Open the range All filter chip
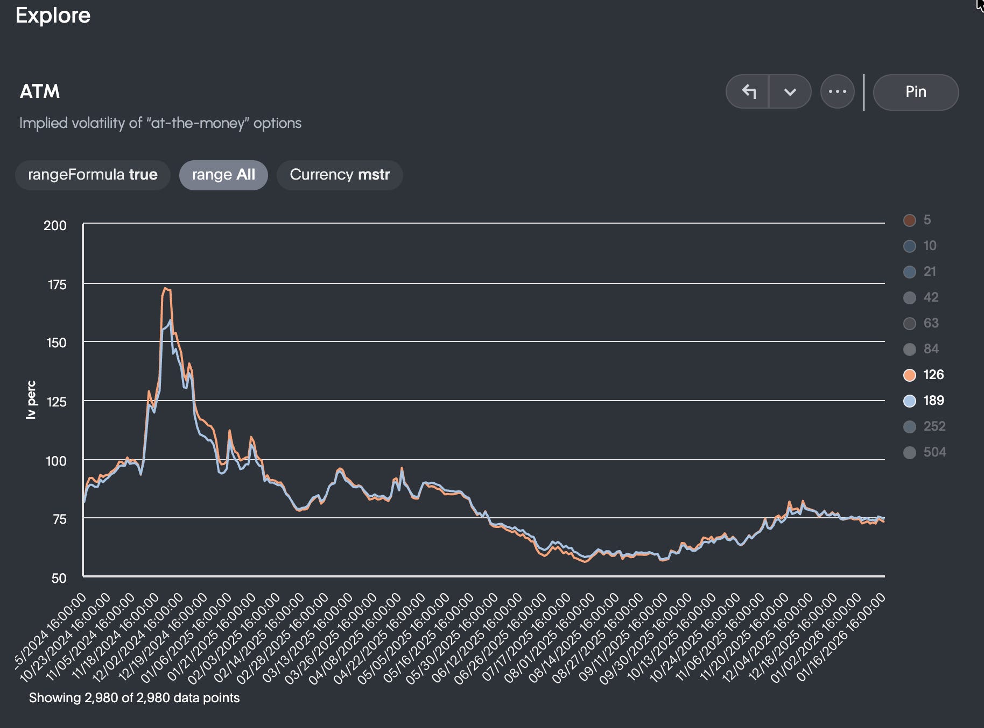The width and height of the screenshot is (984, 728). pyautogui.click(x=223, y=175)
